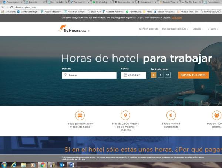Click the people icon above Más de 150 clientes
Image resolution: width=222 pixels, height=168 pixels.
pos(216,115)
